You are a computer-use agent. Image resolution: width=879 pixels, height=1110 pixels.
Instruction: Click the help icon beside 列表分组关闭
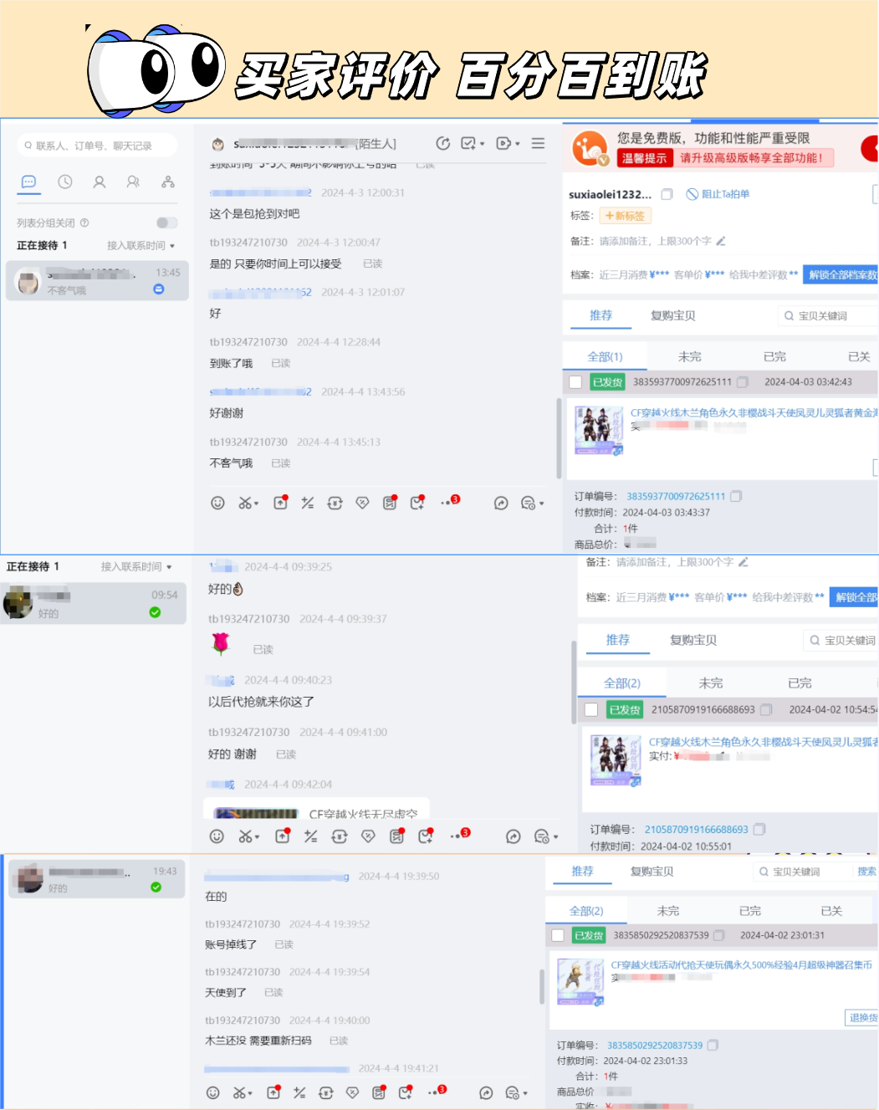pyautogui.click(x=84, y=223)
